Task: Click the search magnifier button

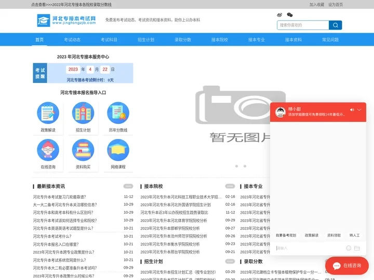Action: pyautogui.click(x=336, y=25)
